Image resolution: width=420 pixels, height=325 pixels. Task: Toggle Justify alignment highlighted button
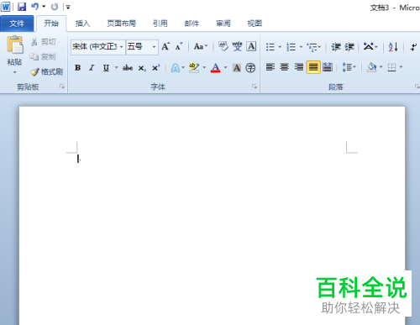313,67
